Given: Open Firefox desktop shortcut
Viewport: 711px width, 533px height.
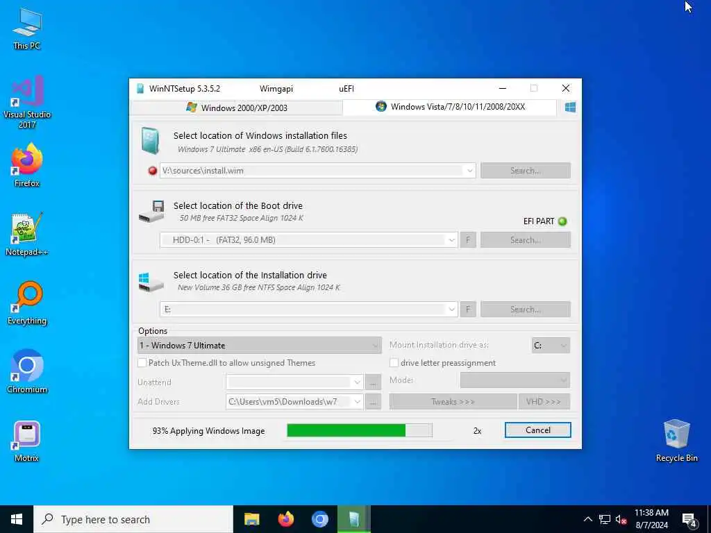Looking at the screenshot, I should [x=27, y=165].
